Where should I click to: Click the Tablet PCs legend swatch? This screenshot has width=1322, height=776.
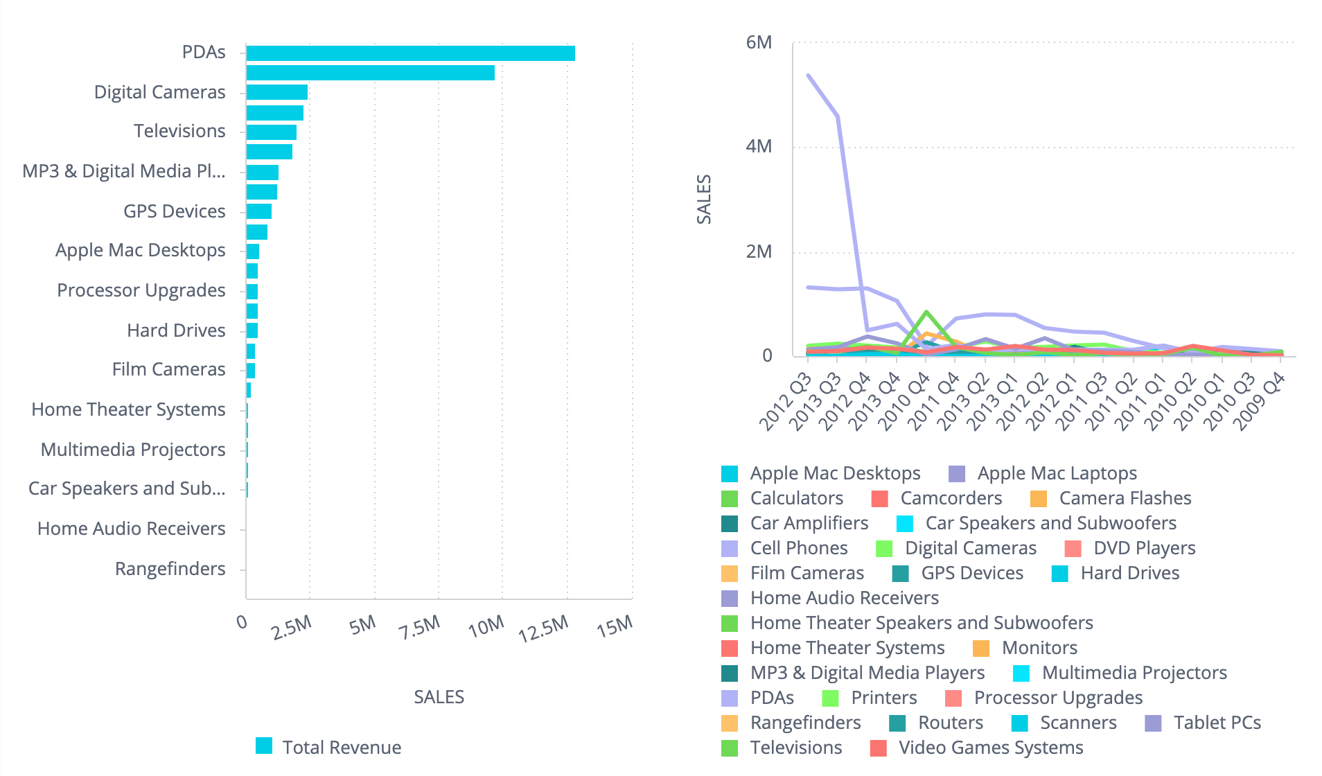point(1153,723)
